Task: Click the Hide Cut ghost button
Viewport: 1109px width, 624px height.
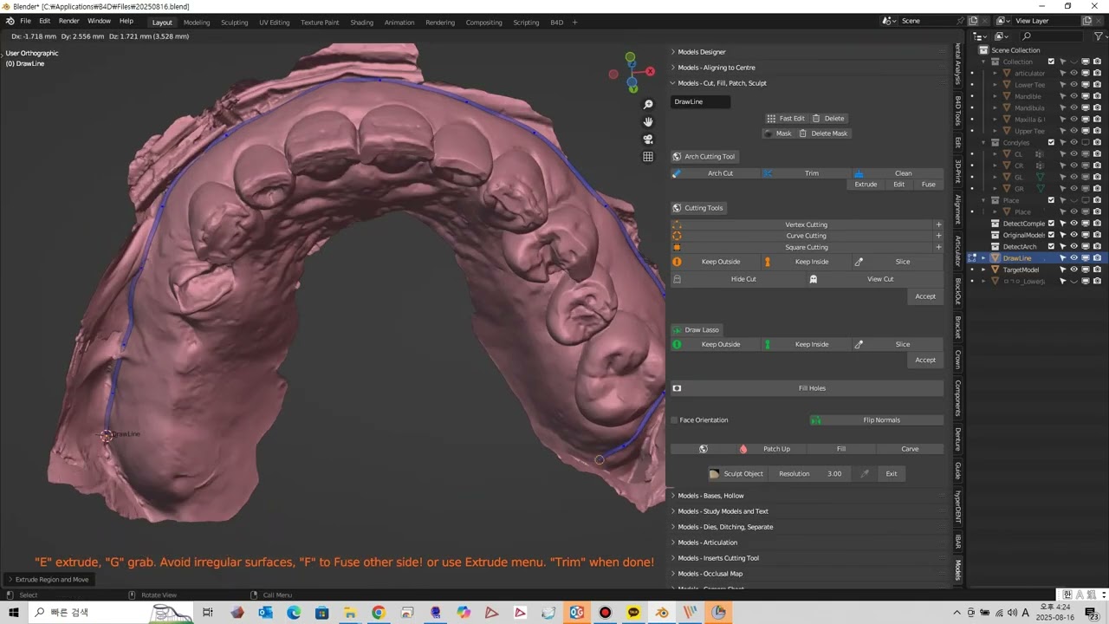Action: tap(738, 279)
